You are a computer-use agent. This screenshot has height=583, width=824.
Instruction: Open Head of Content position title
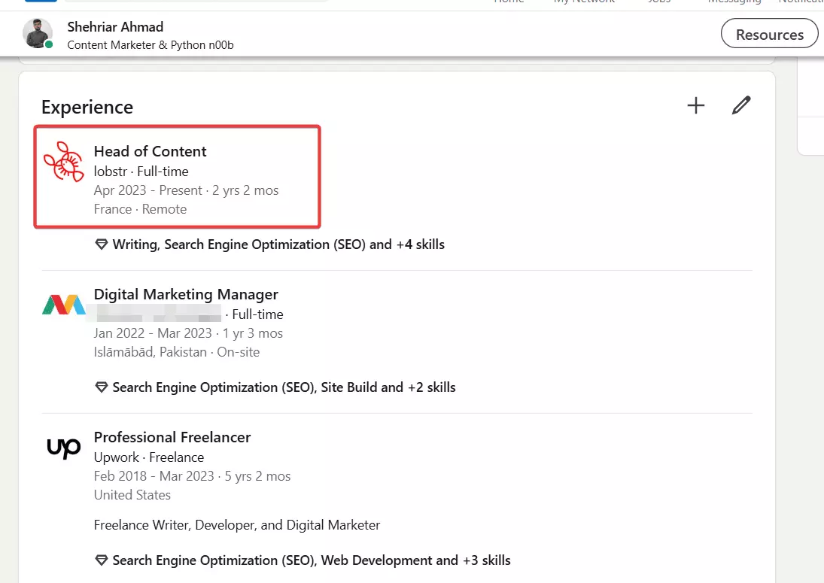point(151,151)
